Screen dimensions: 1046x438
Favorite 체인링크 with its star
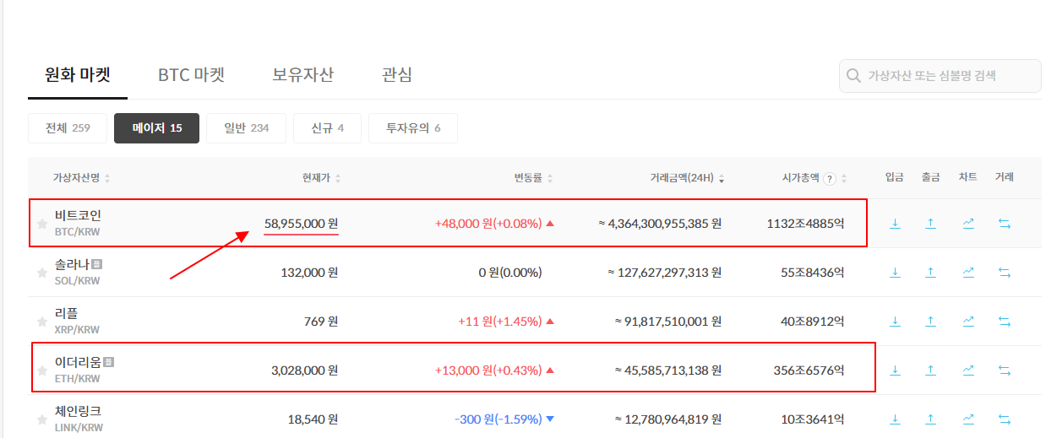click(x=42, y=419)
